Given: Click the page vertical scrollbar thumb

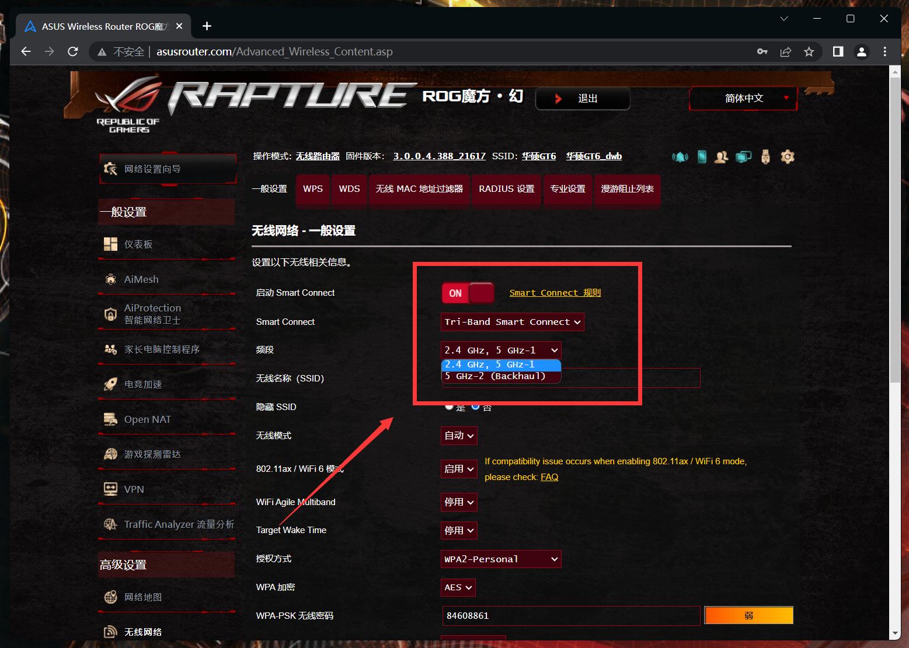Looking at the screenshot, I should 895,229.
